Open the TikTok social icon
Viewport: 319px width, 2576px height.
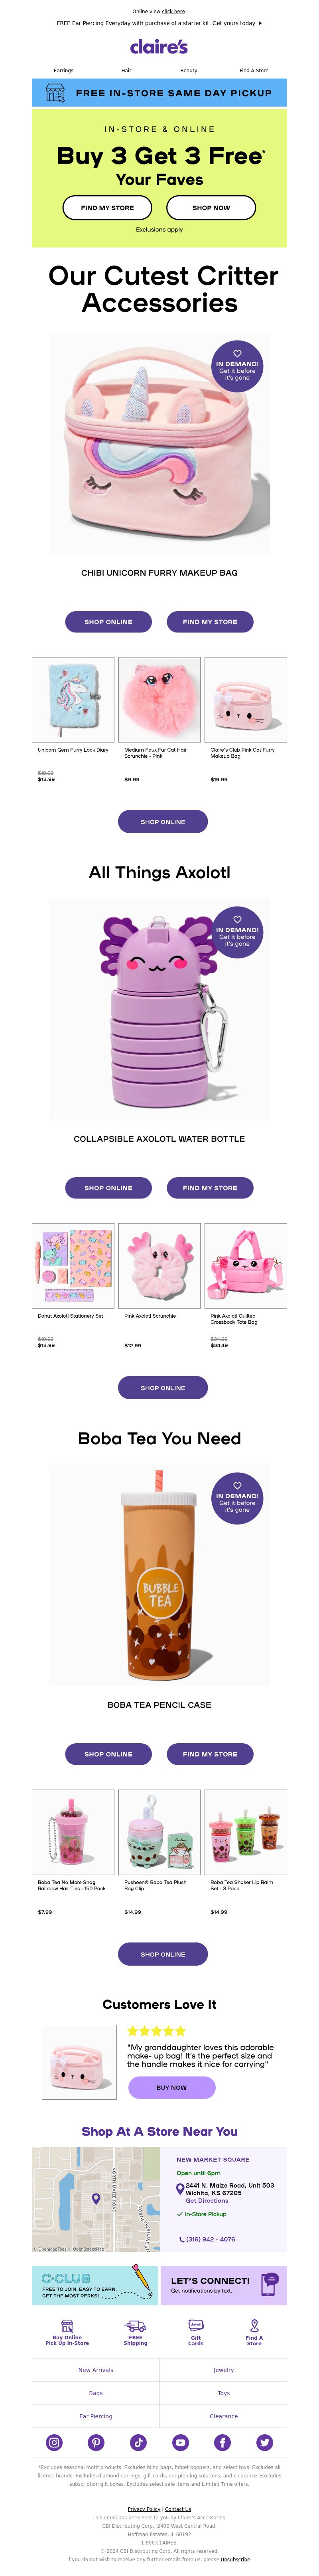point(138,2441)
